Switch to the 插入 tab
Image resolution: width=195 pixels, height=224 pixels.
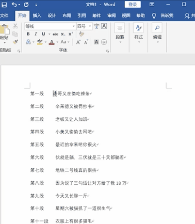[x=37, y=15]
